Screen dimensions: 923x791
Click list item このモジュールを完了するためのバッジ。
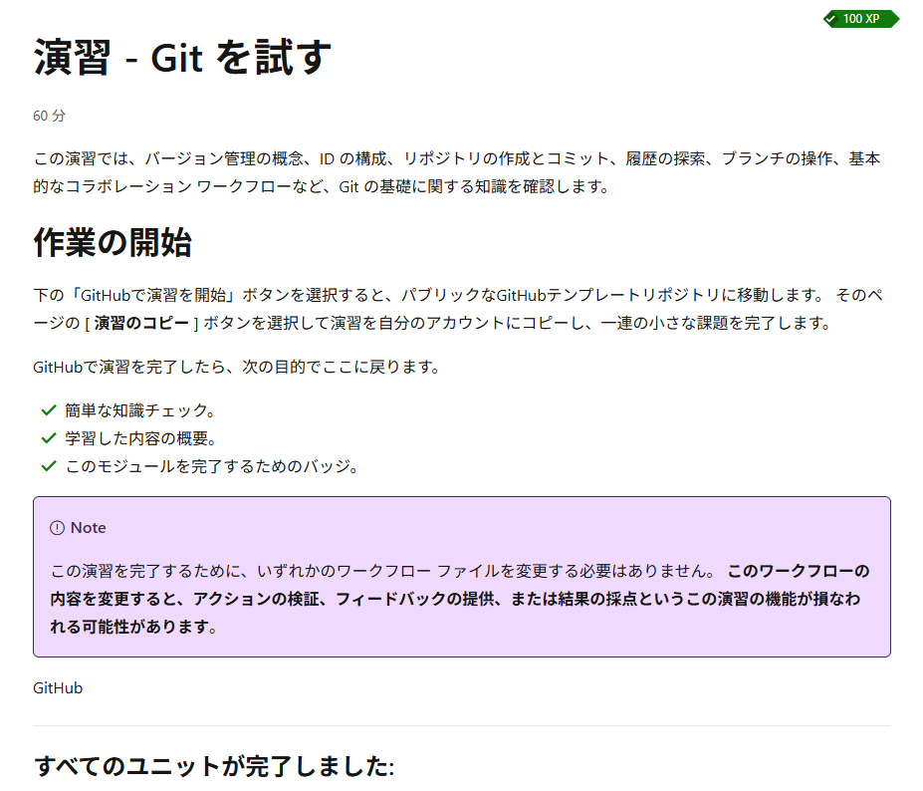[x=212, y=466]
